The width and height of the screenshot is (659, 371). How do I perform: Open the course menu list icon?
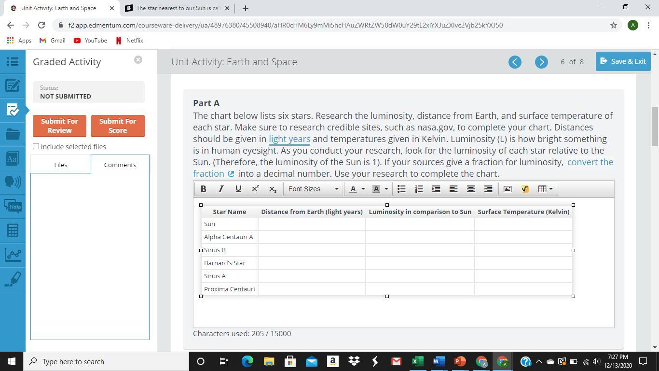click(13, 61)
